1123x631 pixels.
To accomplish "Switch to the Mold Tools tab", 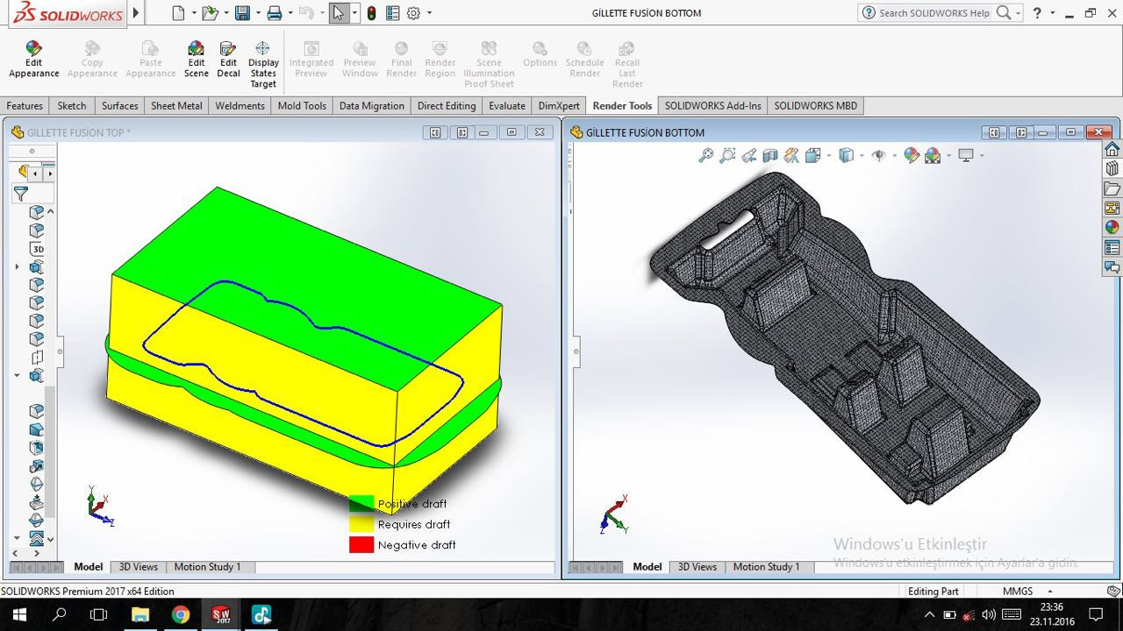I will [x=302, y=105].
